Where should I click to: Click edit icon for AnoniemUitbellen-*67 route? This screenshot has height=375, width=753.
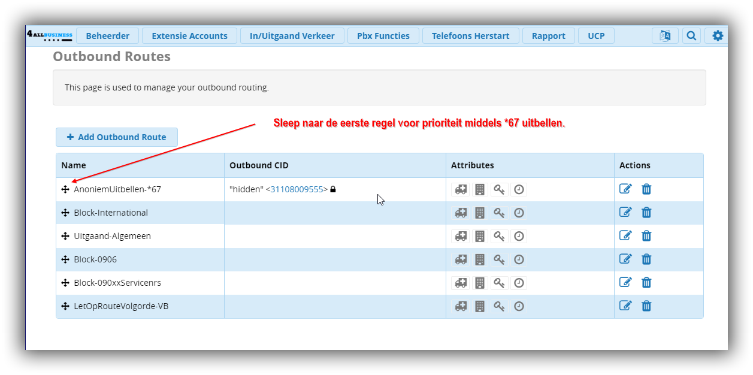(625, 189)
